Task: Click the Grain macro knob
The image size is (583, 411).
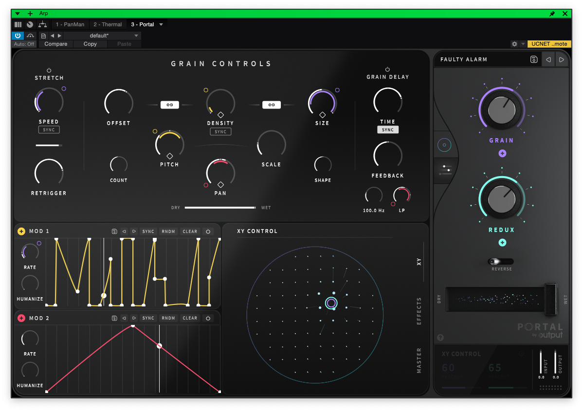Action: point(502,110)
